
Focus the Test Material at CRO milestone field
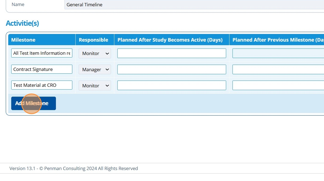point(42,85)
